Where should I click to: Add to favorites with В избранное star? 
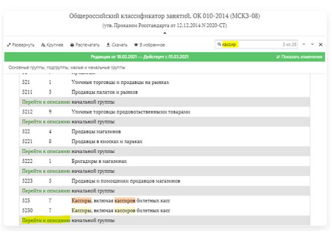tap(136, 44)
